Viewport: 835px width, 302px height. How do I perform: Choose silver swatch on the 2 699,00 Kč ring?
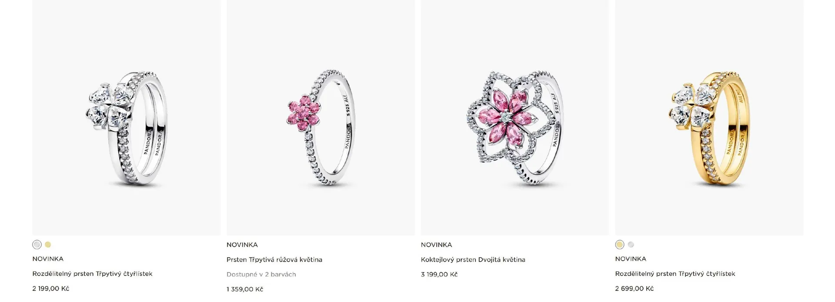(x=631, y=245)
